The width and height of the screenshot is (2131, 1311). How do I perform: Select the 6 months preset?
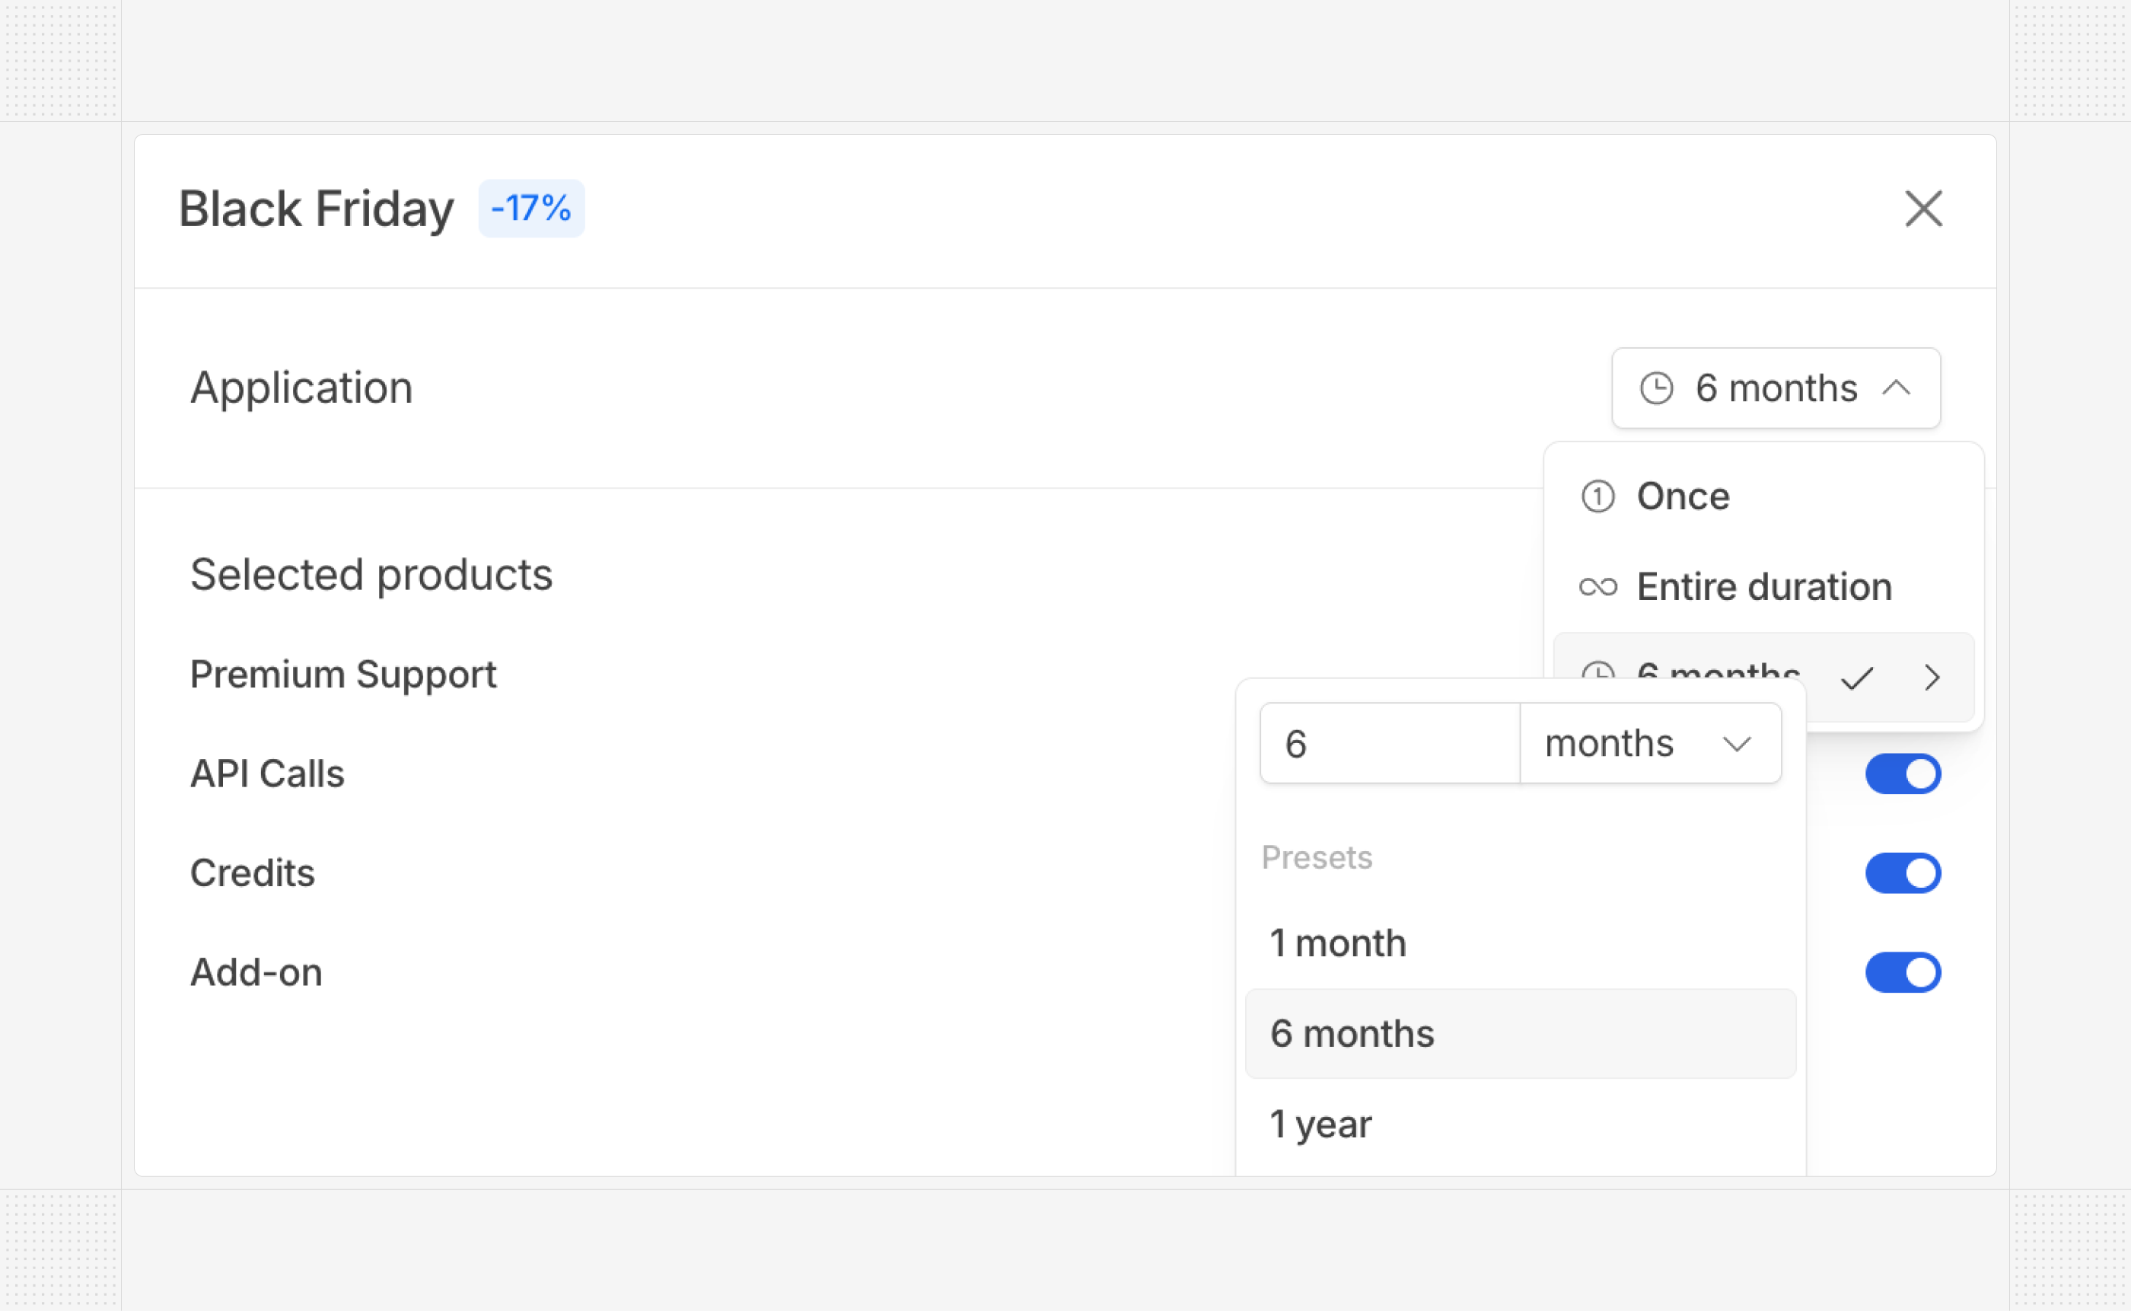(x=1352, y=1034)
